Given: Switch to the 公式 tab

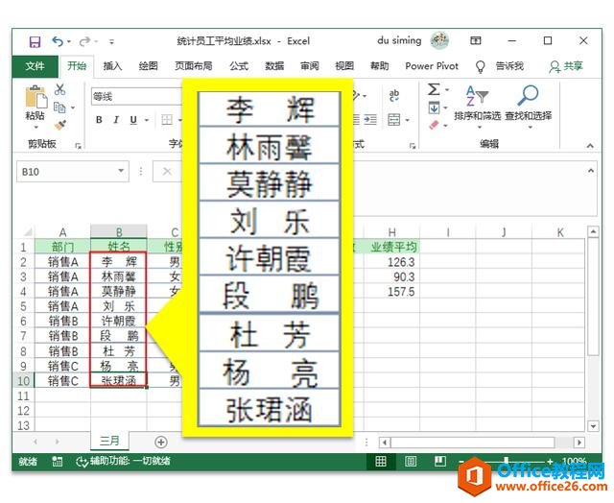Looking at the screenshot, I should [x=239, y=66].
